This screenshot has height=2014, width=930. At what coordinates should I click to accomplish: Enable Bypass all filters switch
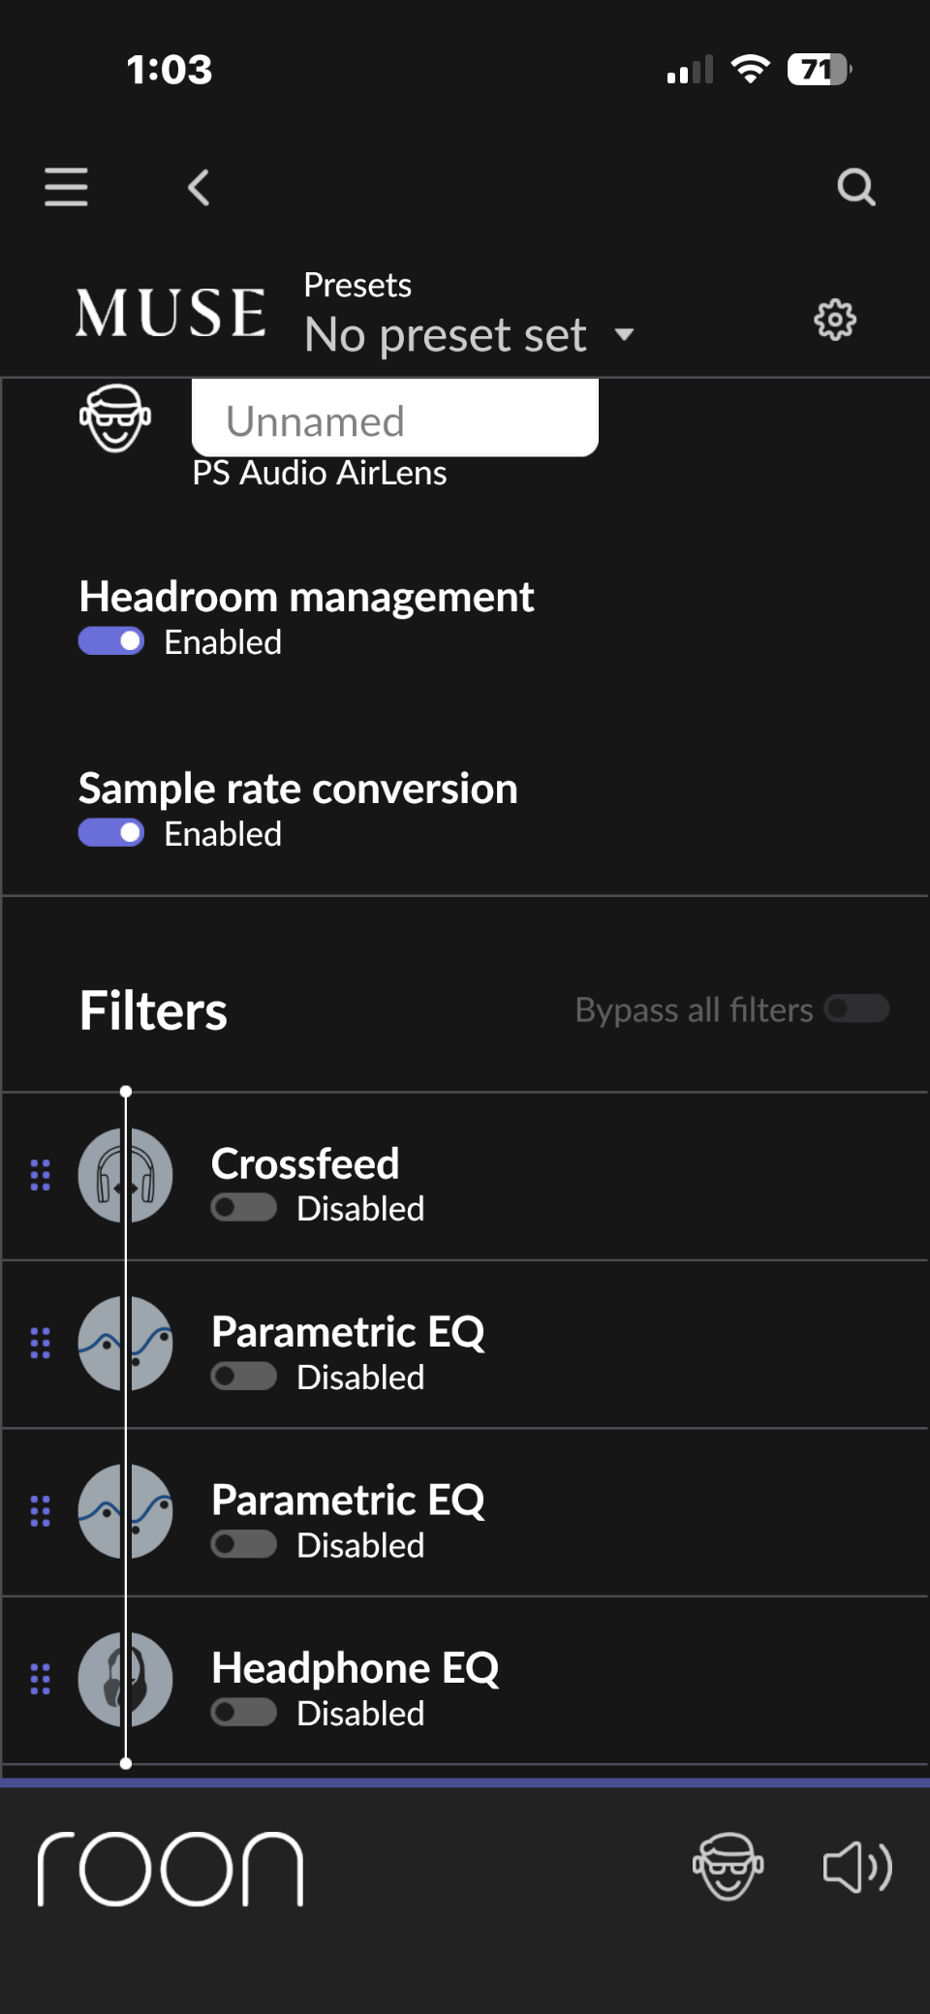856,1008
